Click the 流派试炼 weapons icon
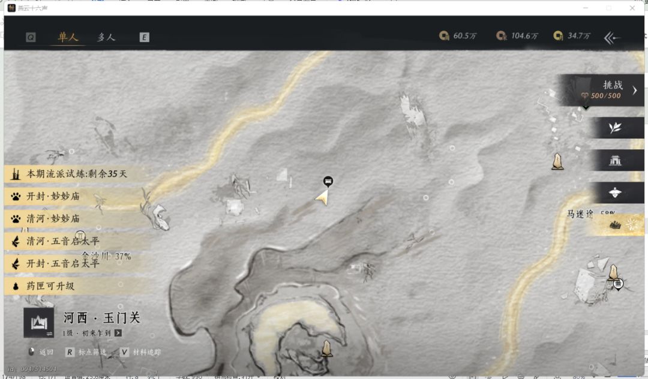The height and width of the screenshot is (379, 648). 16,174
